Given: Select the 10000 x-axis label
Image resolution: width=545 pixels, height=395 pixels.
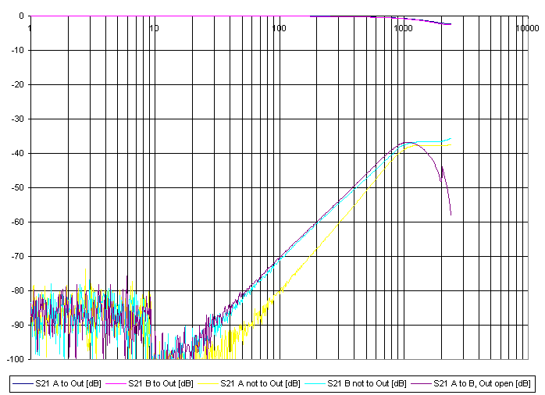Looking at the screenshot, I should [x=526, y=28].
